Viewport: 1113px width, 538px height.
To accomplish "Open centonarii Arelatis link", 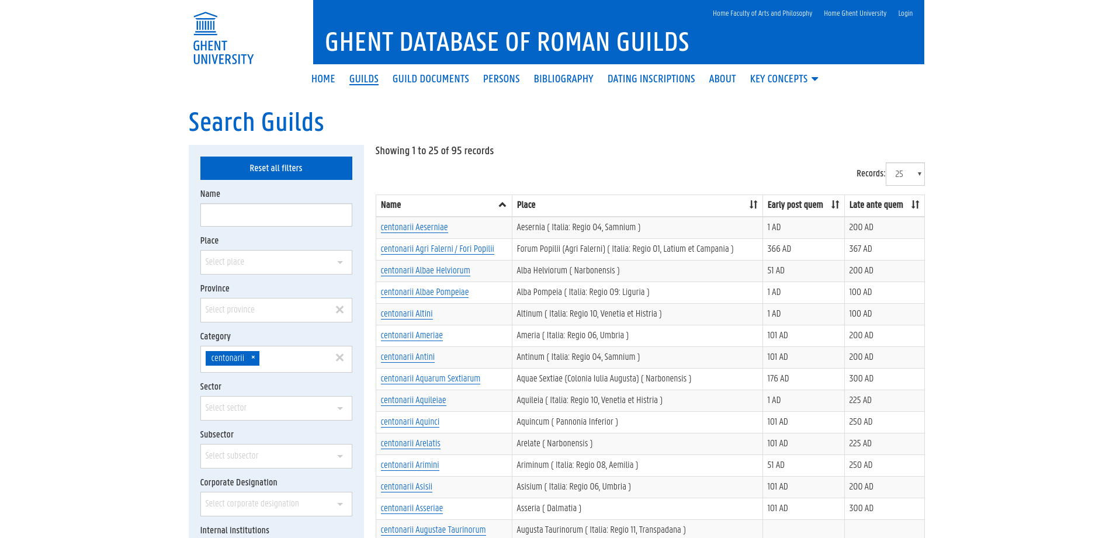I will pos(411,444).
